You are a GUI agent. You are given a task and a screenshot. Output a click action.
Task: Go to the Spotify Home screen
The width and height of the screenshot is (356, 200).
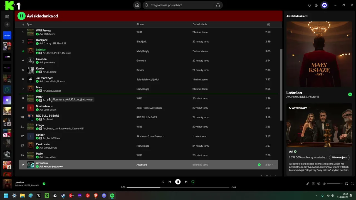[x=137, y=5]
